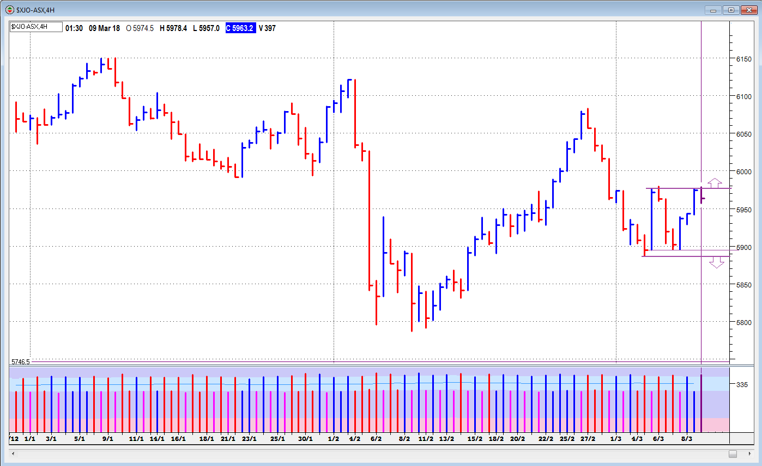Click the open price O 5974.5
Viewport: 762px width, 466px height.
pos(140,28)
